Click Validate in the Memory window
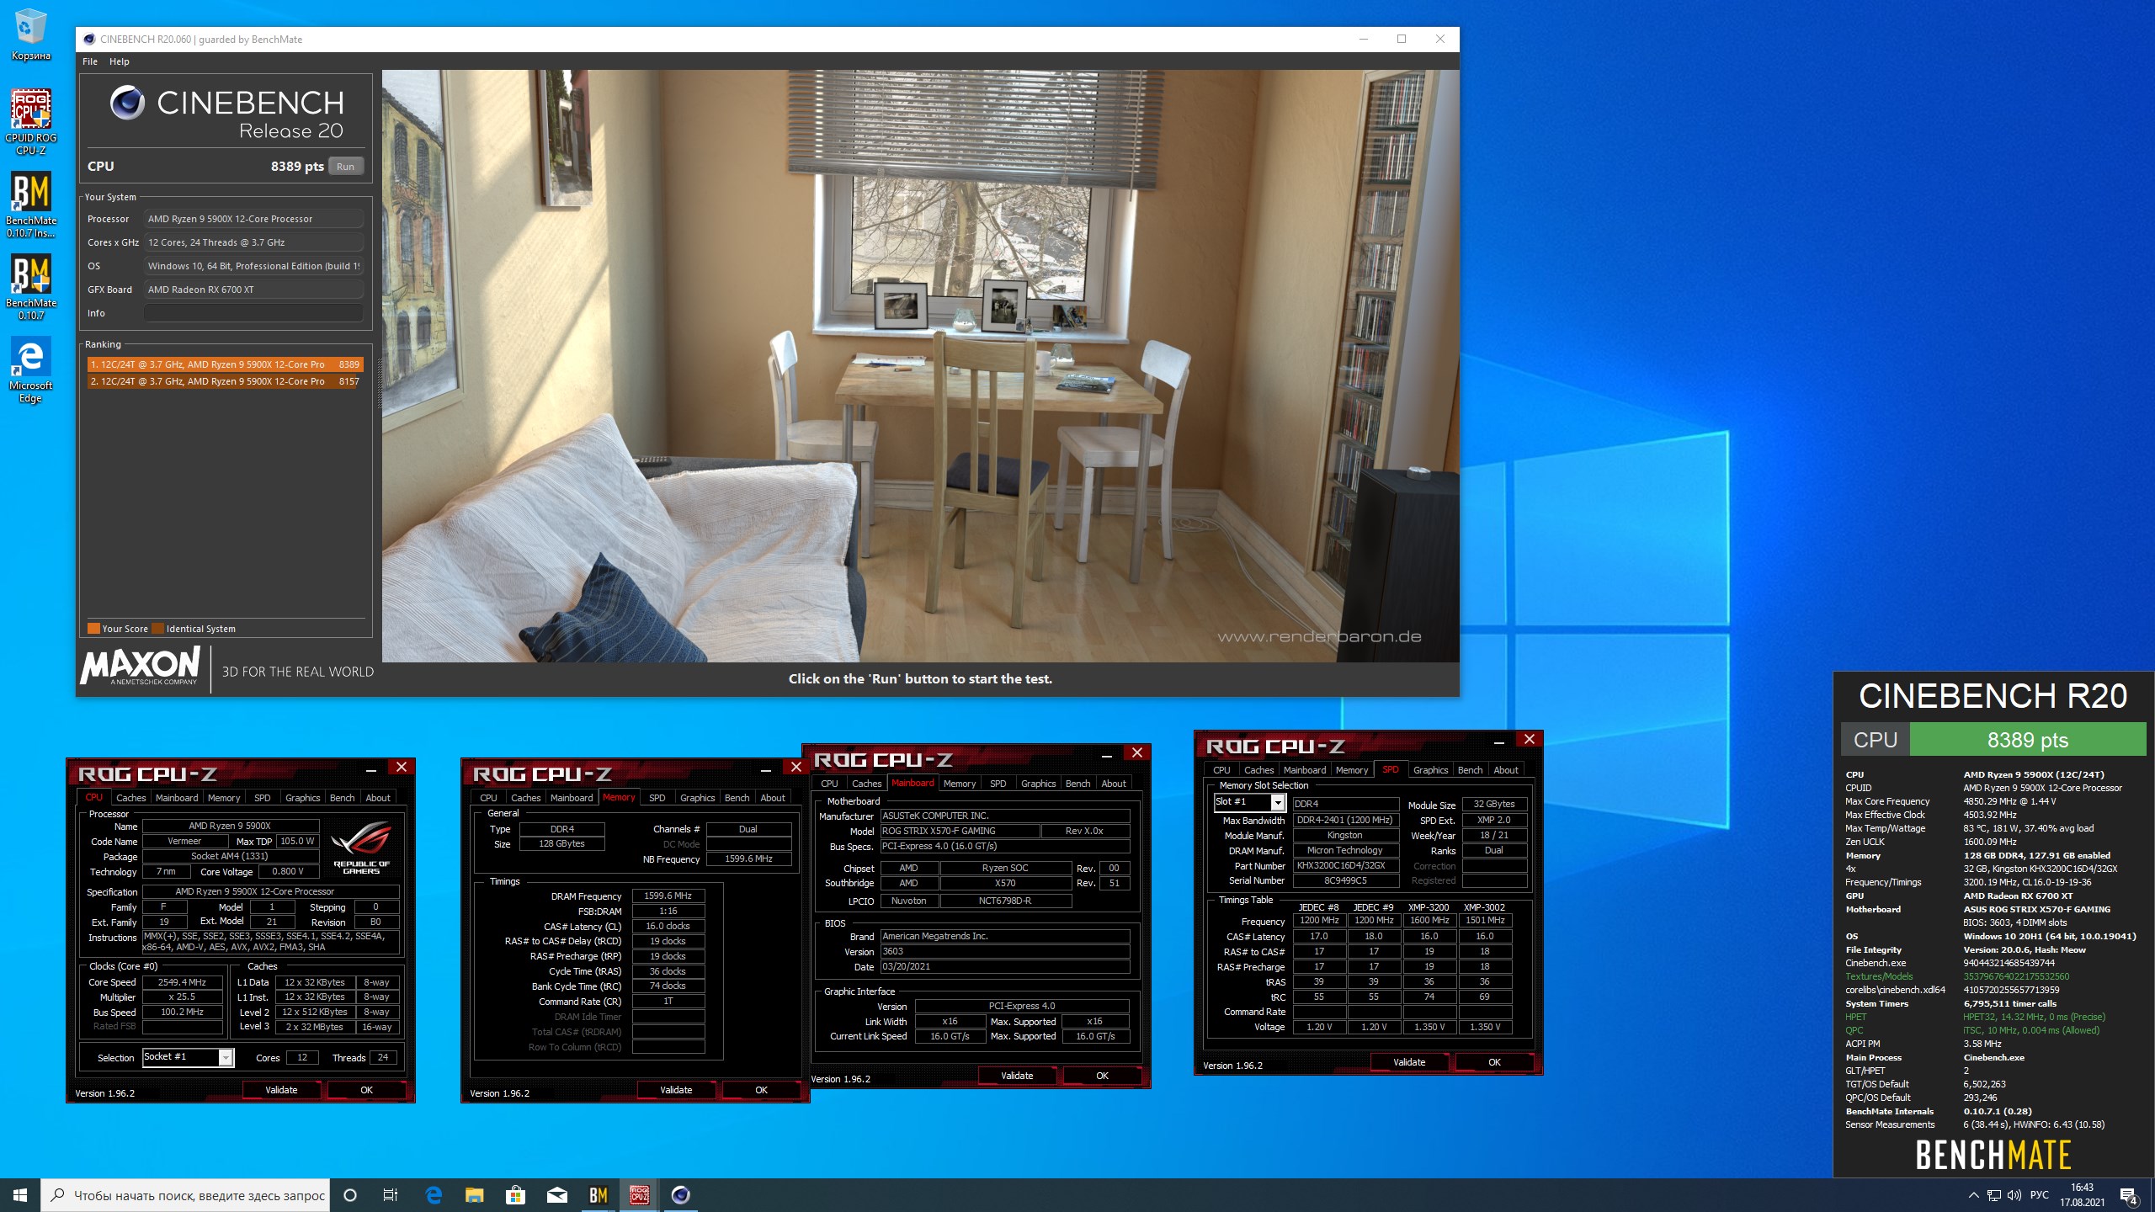This screenshot has width=2155, height=1212. 676,1090
